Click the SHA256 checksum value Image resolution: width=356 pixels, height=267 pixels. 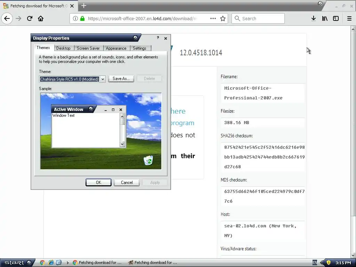click(x=264, y=157)
